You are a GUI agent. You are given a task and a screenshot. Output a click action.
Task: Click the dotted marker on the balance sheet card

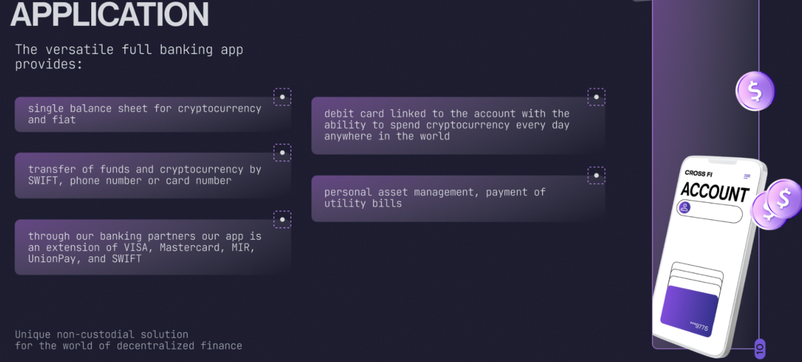[x=282, y=97]
